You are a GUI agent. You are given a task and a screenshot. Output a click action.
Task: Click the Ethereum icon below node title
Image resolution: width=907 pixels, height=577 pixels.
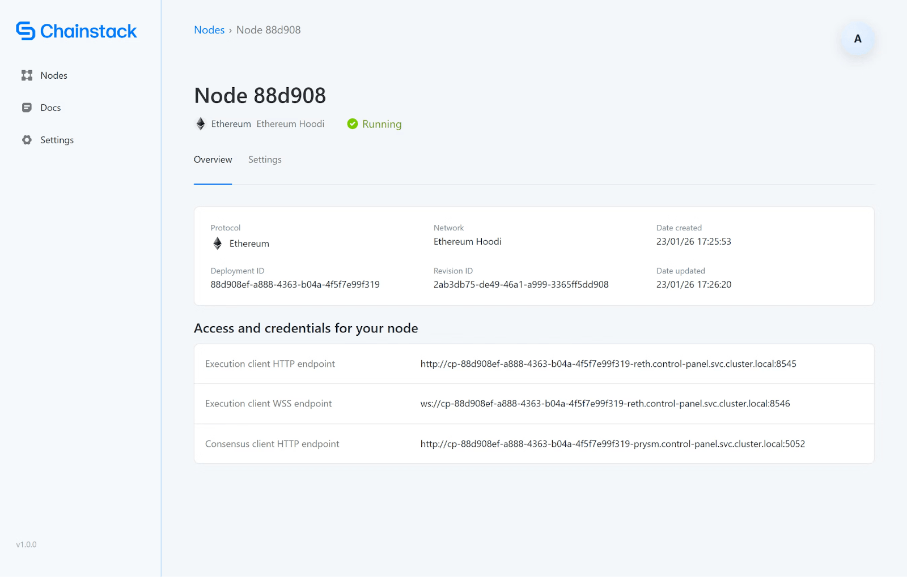click(x=201, y=124)
